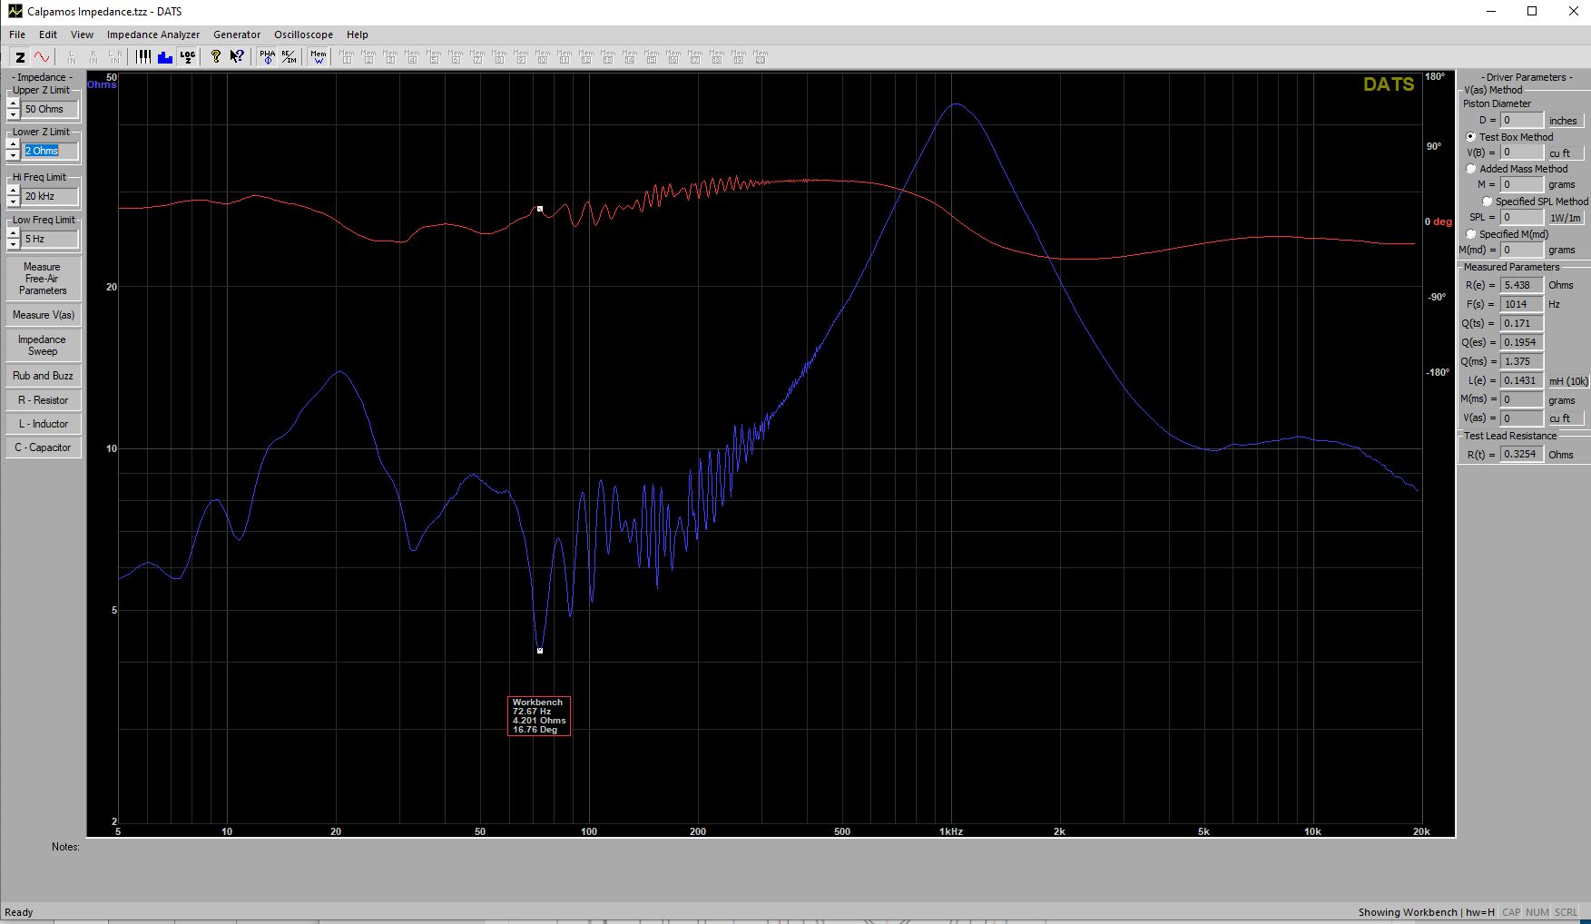Open the Impedance Analyzer menu
Screen dimensions: 1591x924
tap(153, 34)
